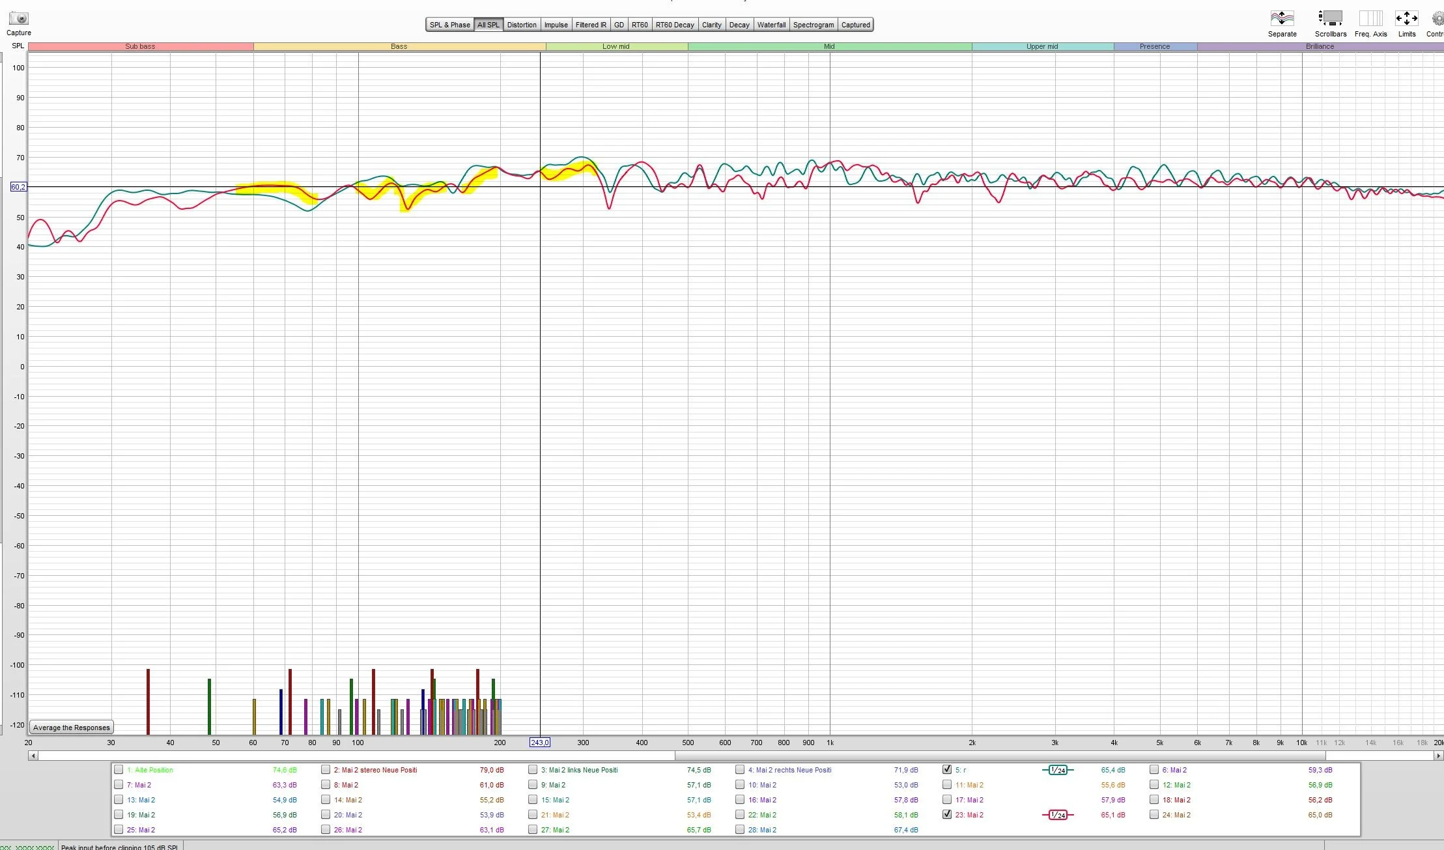Click the Peak input before clipping status text

[119, 847]
